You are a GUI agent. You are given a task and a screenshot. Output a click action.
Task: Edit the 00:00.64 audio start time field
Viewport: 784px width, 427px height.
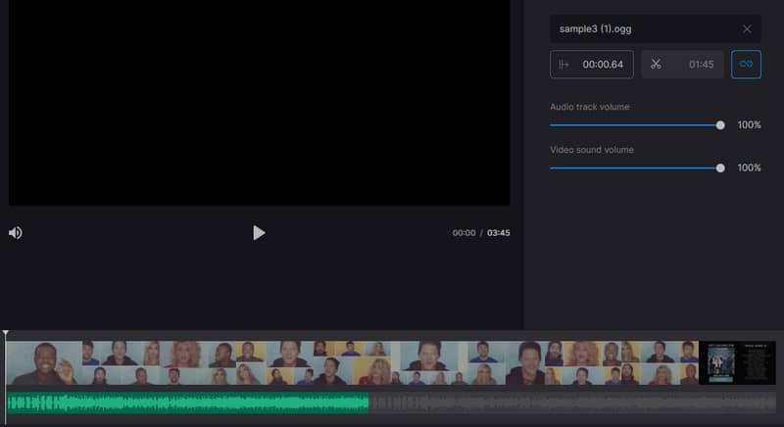tap(592, 64)
